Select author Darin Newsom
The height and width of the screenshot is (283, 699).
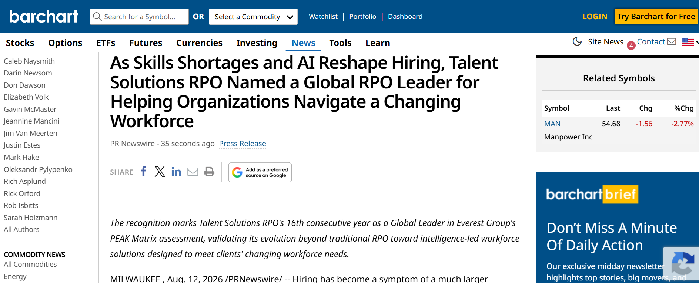click(28, 73)
